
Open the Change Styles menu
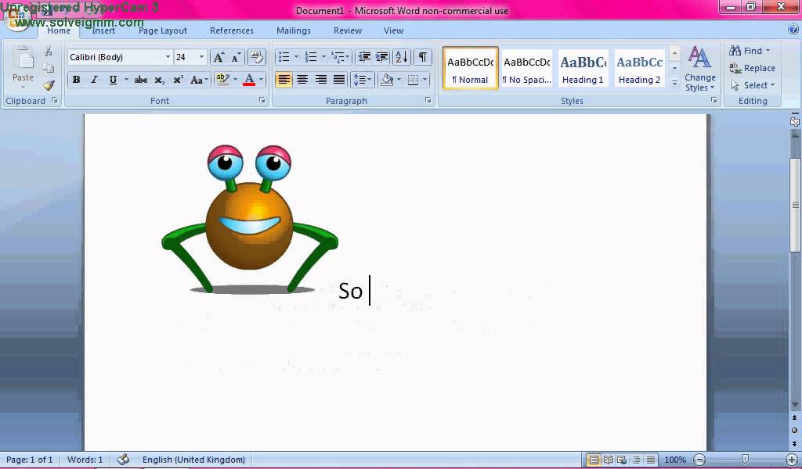click(x=700, y=68)
